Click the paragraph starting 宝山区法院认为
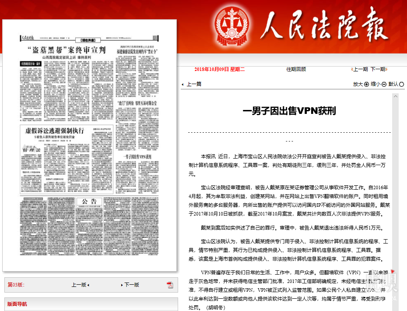This screenshot has width=407, height=311. coord(288,250)
